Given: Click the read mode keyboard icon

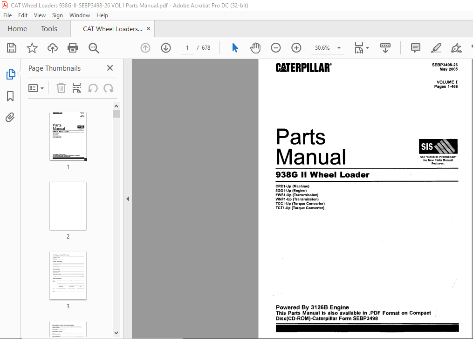Looking at the screenshot, I should tap(385, 48).
